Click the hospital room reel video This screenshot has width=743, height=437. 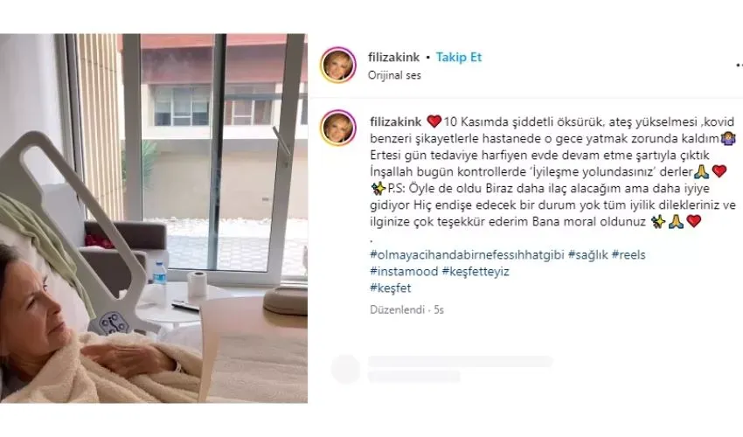(x=154, y=218)
